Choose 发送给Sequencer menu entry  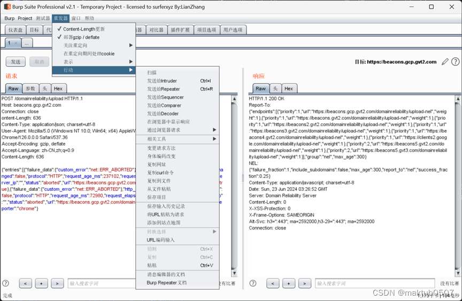point(178,97)
